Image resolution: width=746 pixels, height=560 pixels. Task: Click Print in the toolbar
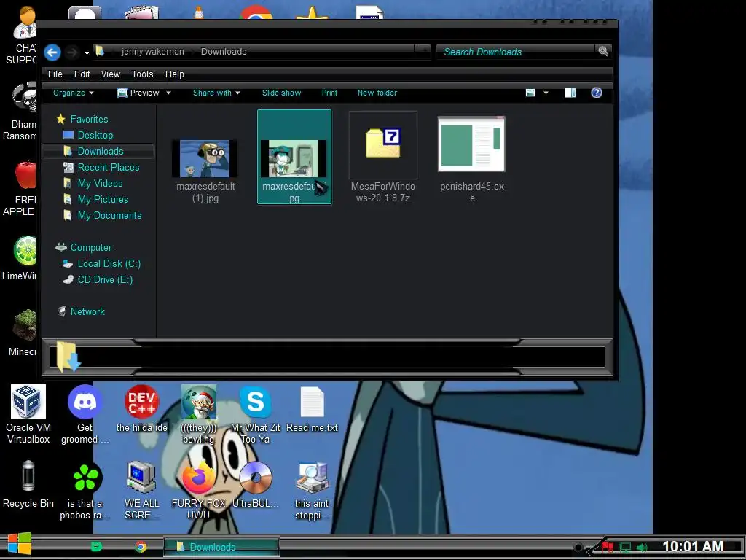[329, 93]
